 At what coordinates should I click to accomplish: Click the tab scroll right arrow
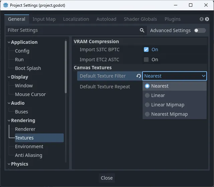tap(207, 19)
